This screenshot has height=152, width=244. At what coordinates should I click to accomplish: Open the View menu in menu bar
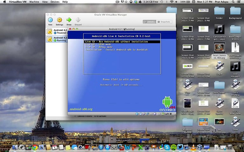[x=45, y=2]
